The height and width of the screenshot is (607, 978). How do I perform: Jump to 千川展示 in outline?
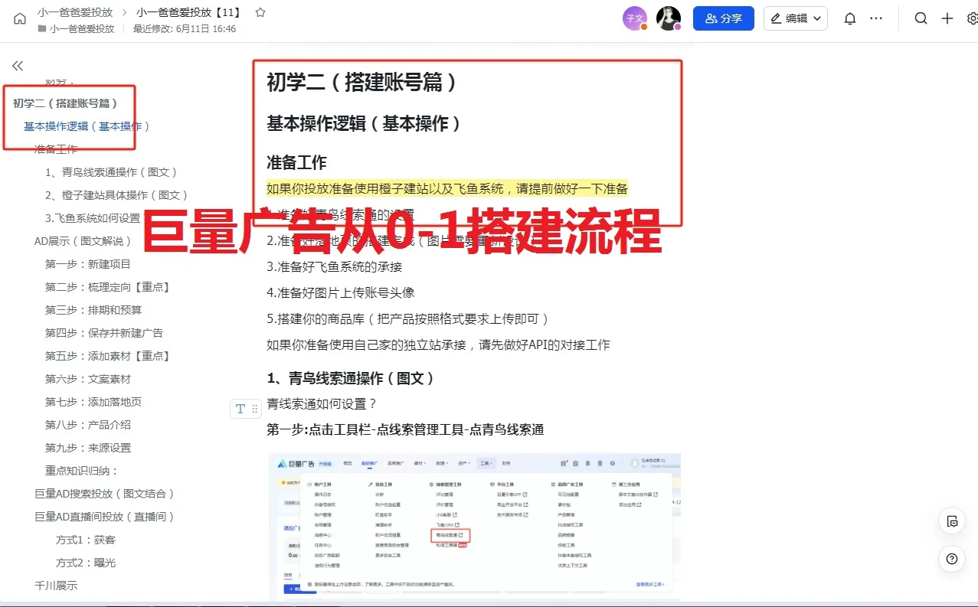coord(56,586)
